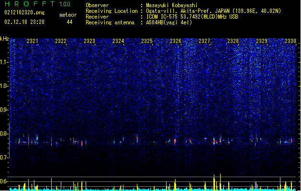The height and width of the screenshot is (191, 301).
Task: Click the 0.8 frequency axis label
Action: (x=4, y=134)
